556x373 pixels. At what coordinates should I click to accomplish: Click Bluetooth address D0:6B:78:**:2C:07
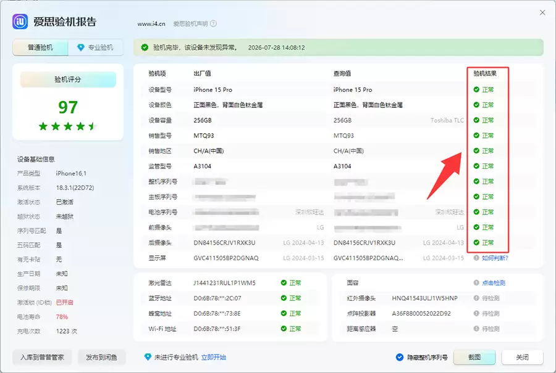point(217,298)
